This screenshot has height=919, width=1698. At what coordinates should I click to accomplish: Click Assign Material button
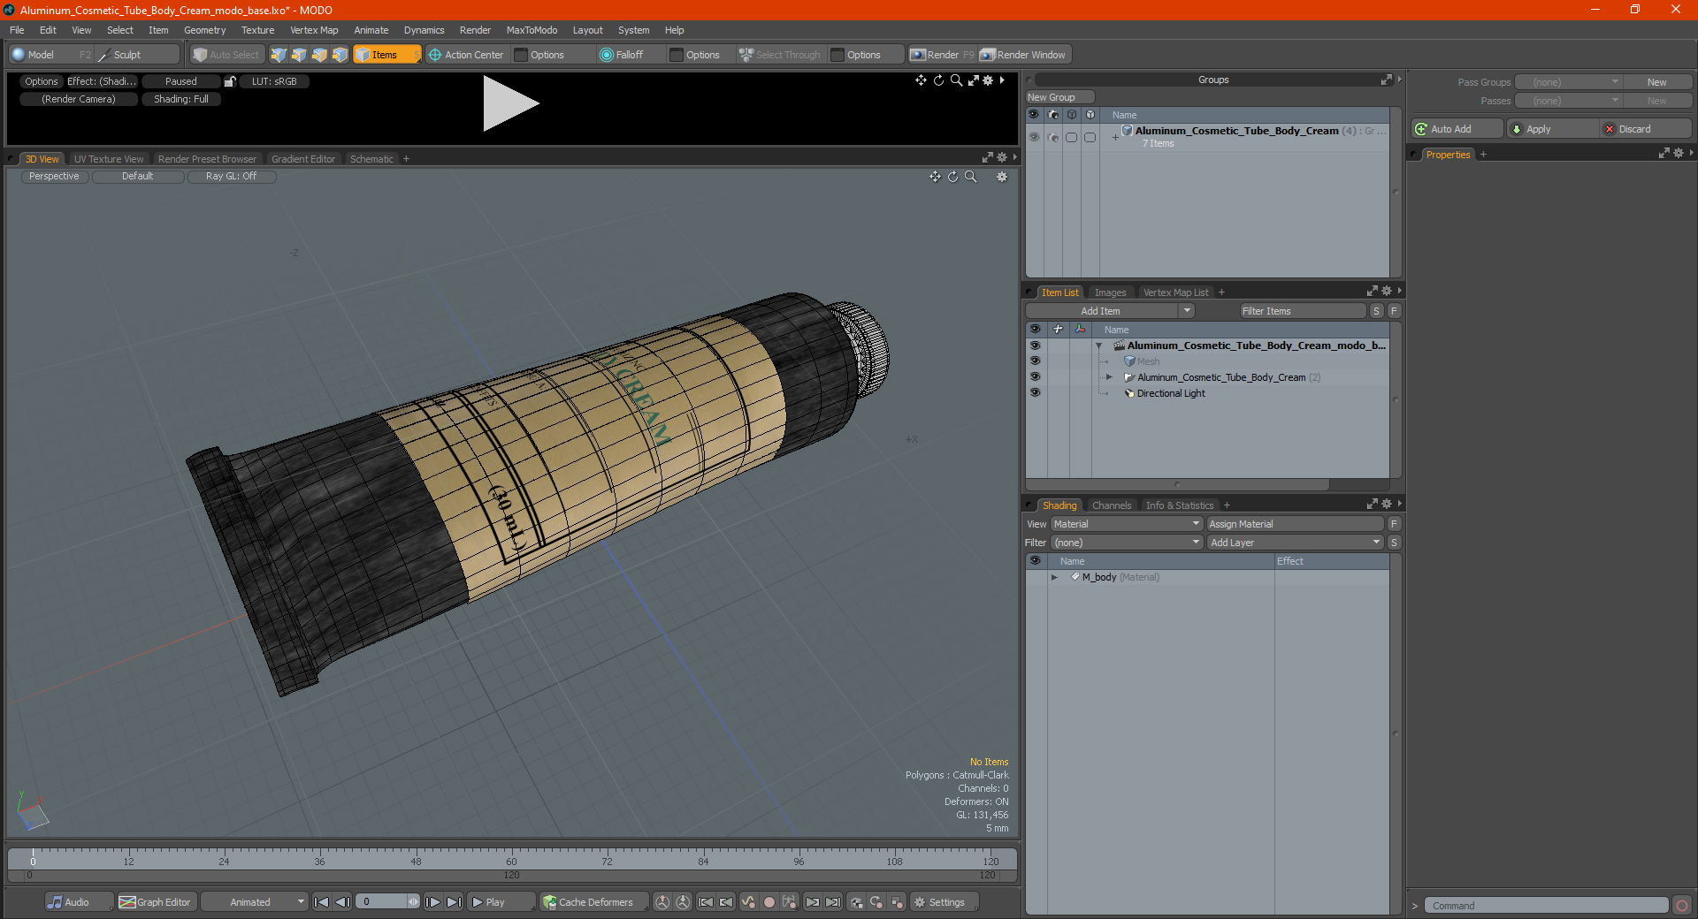click(1296, 524)
